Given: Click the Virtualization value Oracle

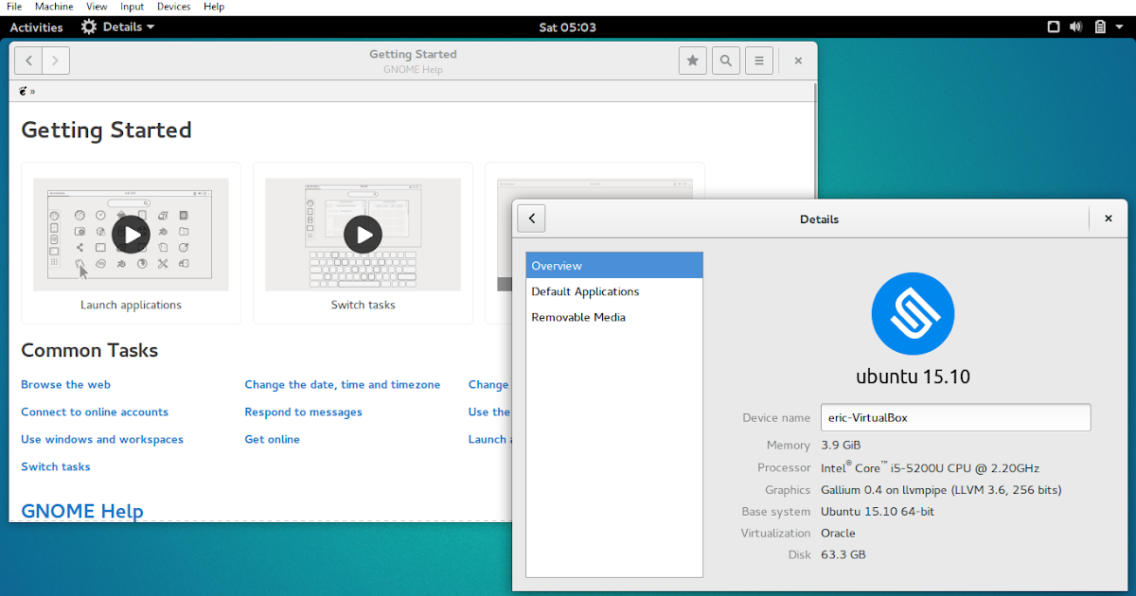Looking at the screenshot, I should coord(838,534).
